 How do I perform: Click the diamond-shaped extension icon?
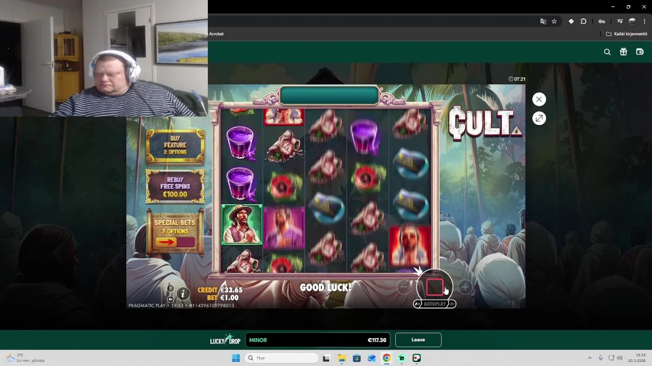571,21
